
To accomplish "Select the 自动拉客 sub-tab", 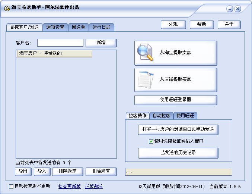I will (162, 116).
